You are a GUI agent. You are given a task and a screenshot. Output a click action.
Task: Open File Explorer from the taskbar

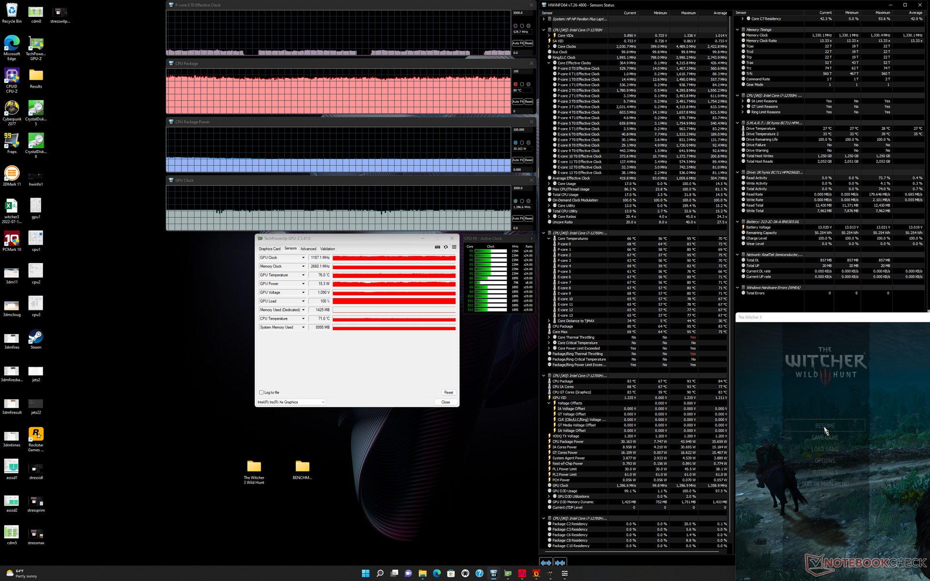tap(422, 573)
